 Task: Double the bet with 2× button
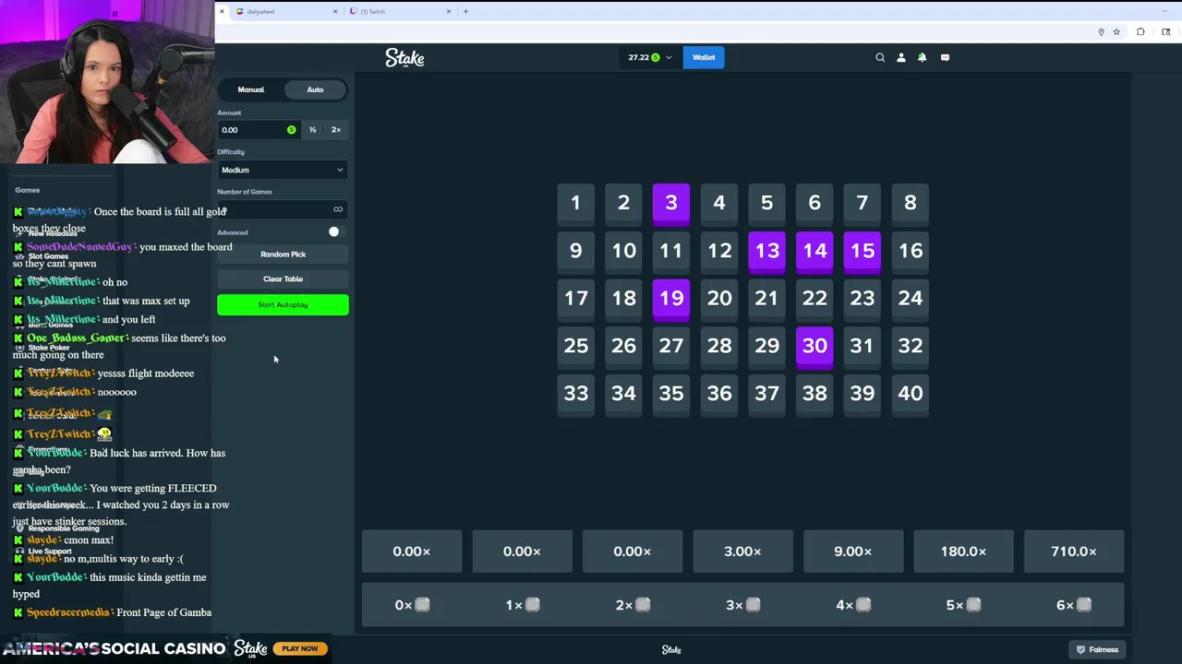(x=336, y=130)
